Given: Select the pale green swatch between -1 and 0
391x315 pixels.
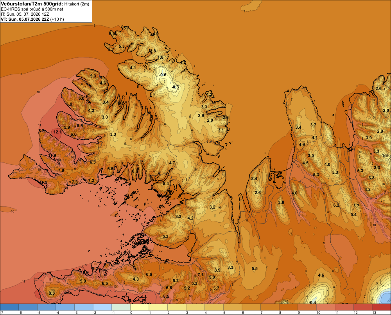Looking at the screenshot, I should (121, 307).
